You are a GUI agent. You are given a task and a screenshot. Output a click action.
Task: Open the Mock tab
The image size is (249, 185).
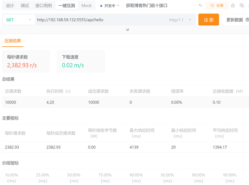[x=86, y=6]
